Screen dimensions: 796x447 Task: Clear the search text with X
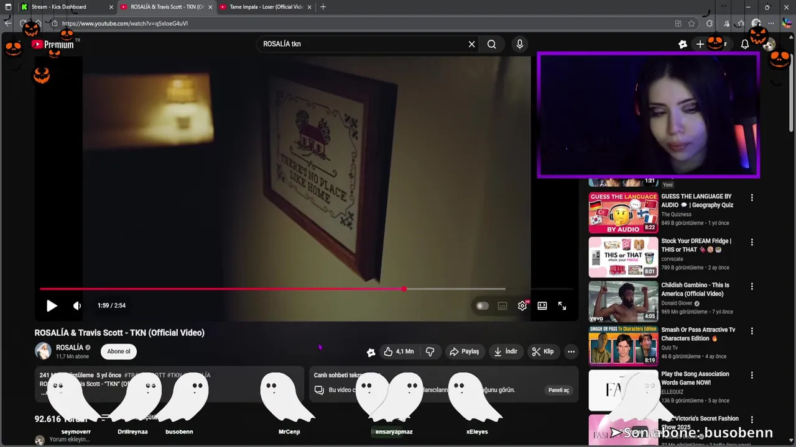(x=471, y=44)
